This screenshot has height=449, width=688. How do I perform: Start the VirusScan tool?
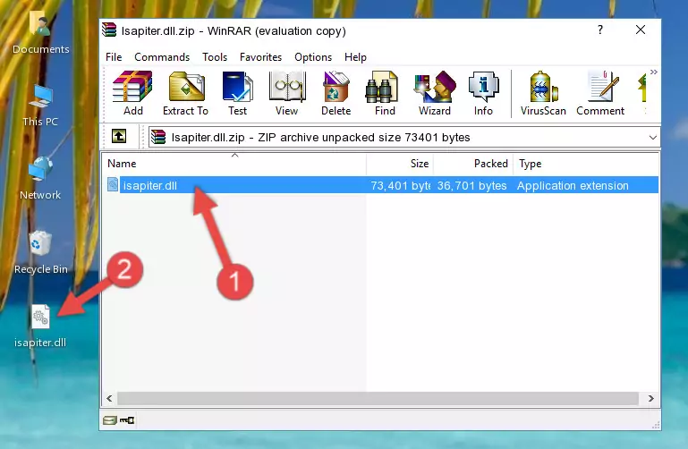tap(543, 93)
